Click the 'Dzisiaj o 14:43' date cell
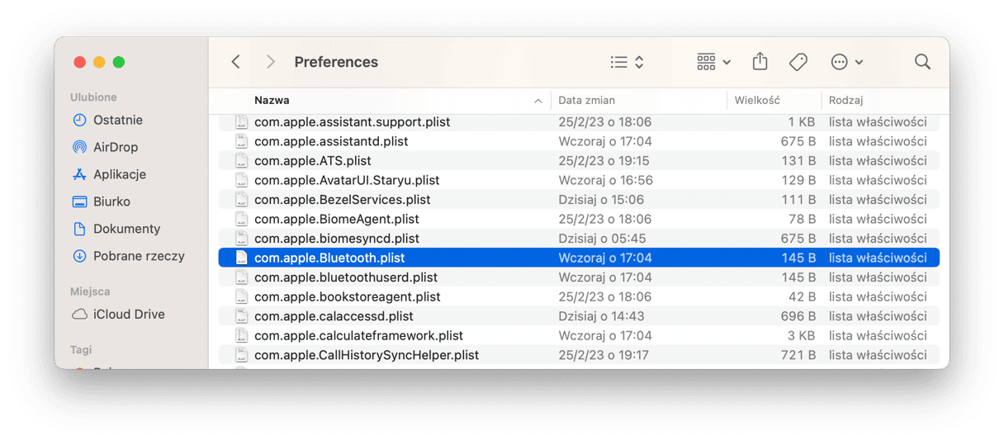Screen dimensions: 1004x441 pos(601,315)
